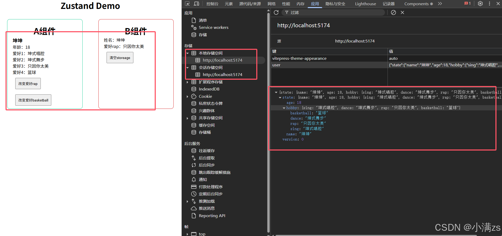The width and height of the screenshot is (502, 236).
Task: Expand top frame tree arrow
Action: tap(187, 234)
